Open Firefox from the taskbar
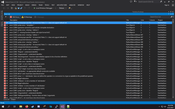 tap(27, 107)
